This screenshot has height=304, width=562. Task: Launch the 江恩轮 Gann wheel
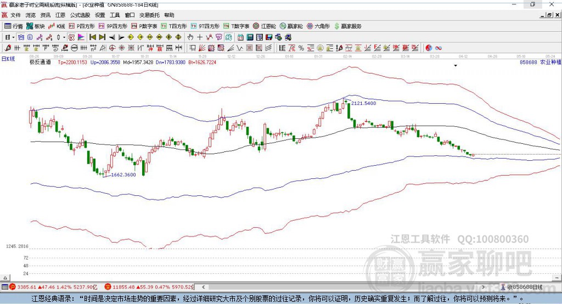(265, 26)
